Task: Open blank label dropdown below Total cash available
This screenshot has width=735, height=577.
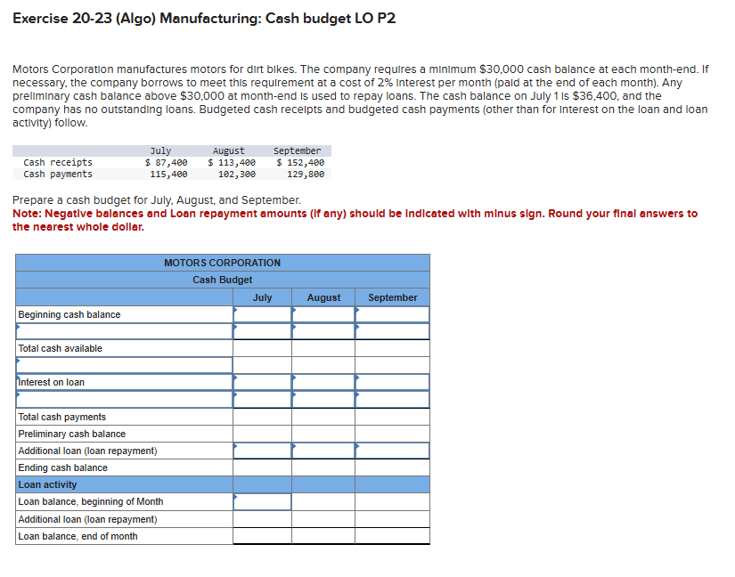Action: (x=124, y=365)
